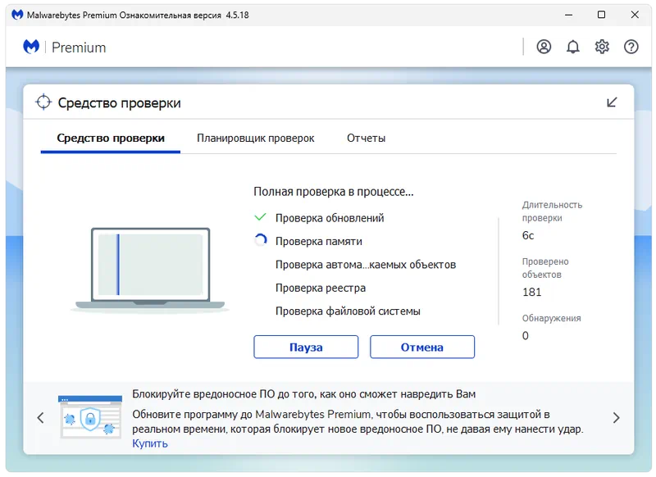Click the Обновите программу promo description
This screenshot has width=656, height=477.
[x=358, y=422]
